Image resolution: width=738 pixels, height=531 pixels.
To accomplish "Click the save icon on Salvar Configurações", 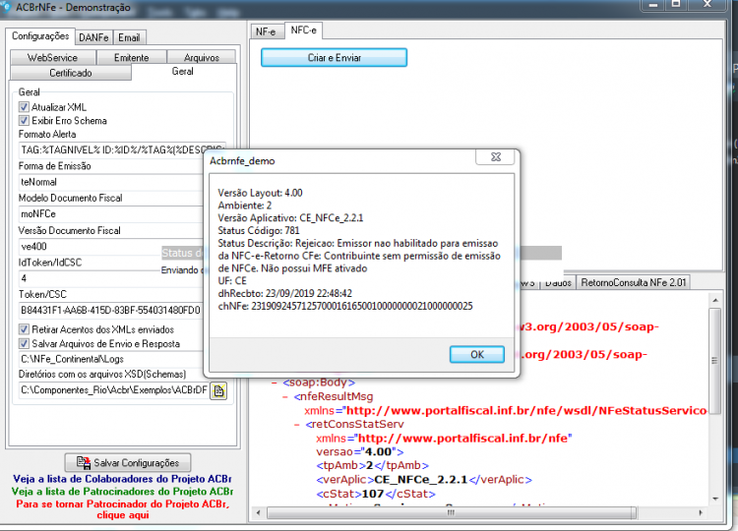I will [x=84, y=463].
